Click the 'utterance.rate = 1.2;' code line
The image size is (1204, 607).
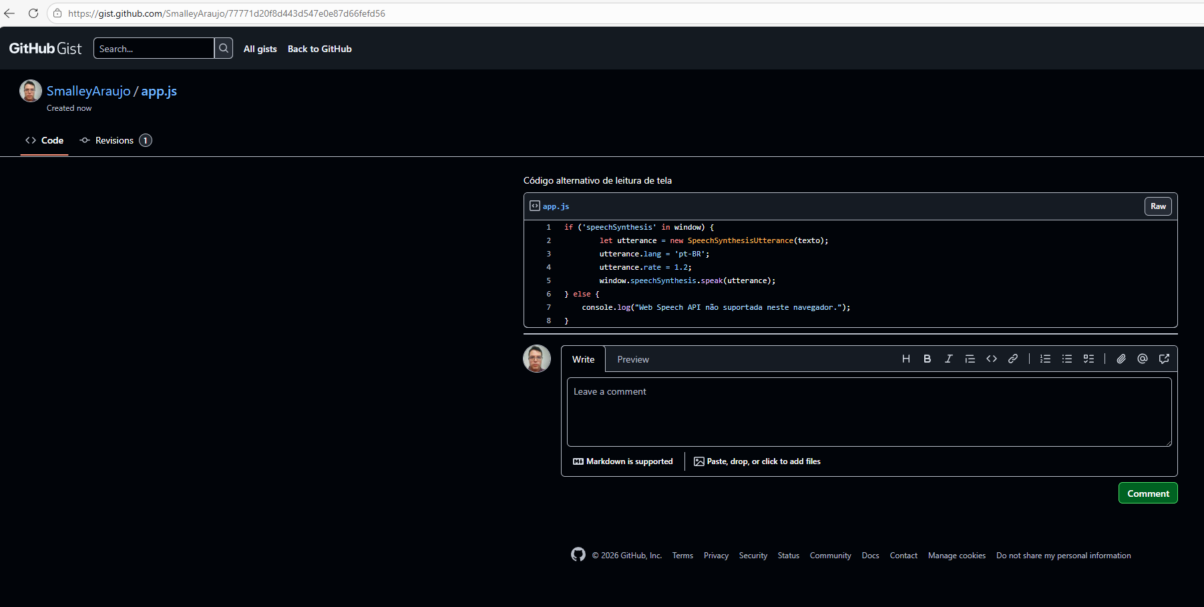pos(646,267)
